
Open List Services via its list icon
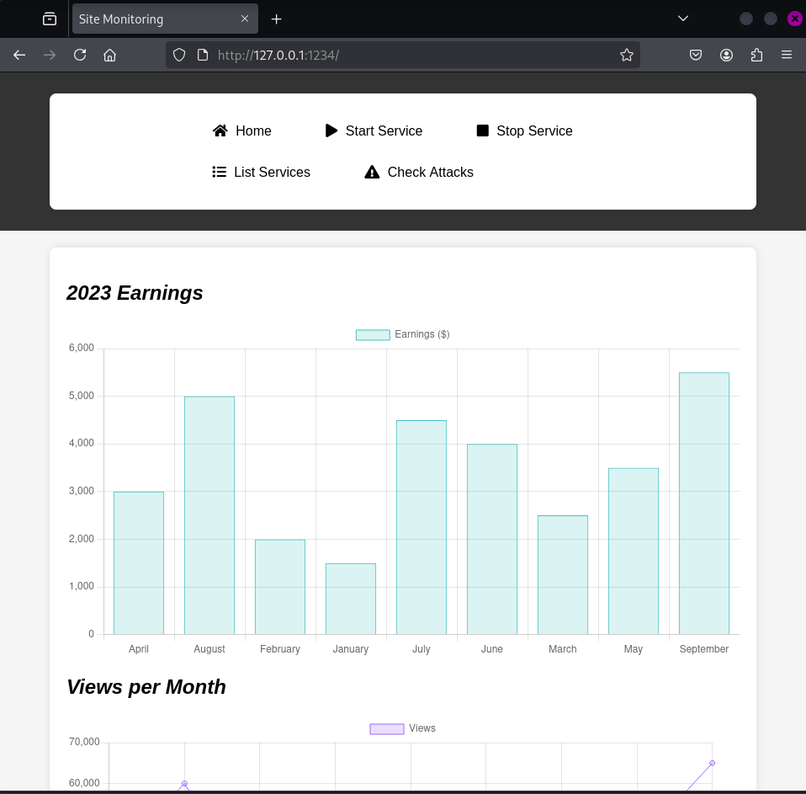point(219,172)
